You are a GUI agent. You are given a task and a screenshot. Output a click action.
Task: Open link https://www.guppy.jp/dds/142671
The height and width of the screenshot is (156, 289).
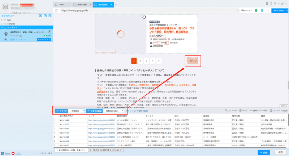[102, 124]
